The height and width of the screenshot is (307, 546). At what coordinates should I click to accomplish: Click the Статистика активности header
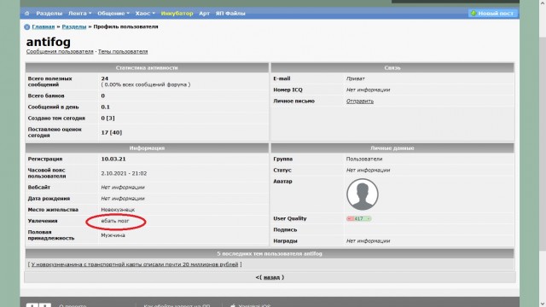coord(147,68)
